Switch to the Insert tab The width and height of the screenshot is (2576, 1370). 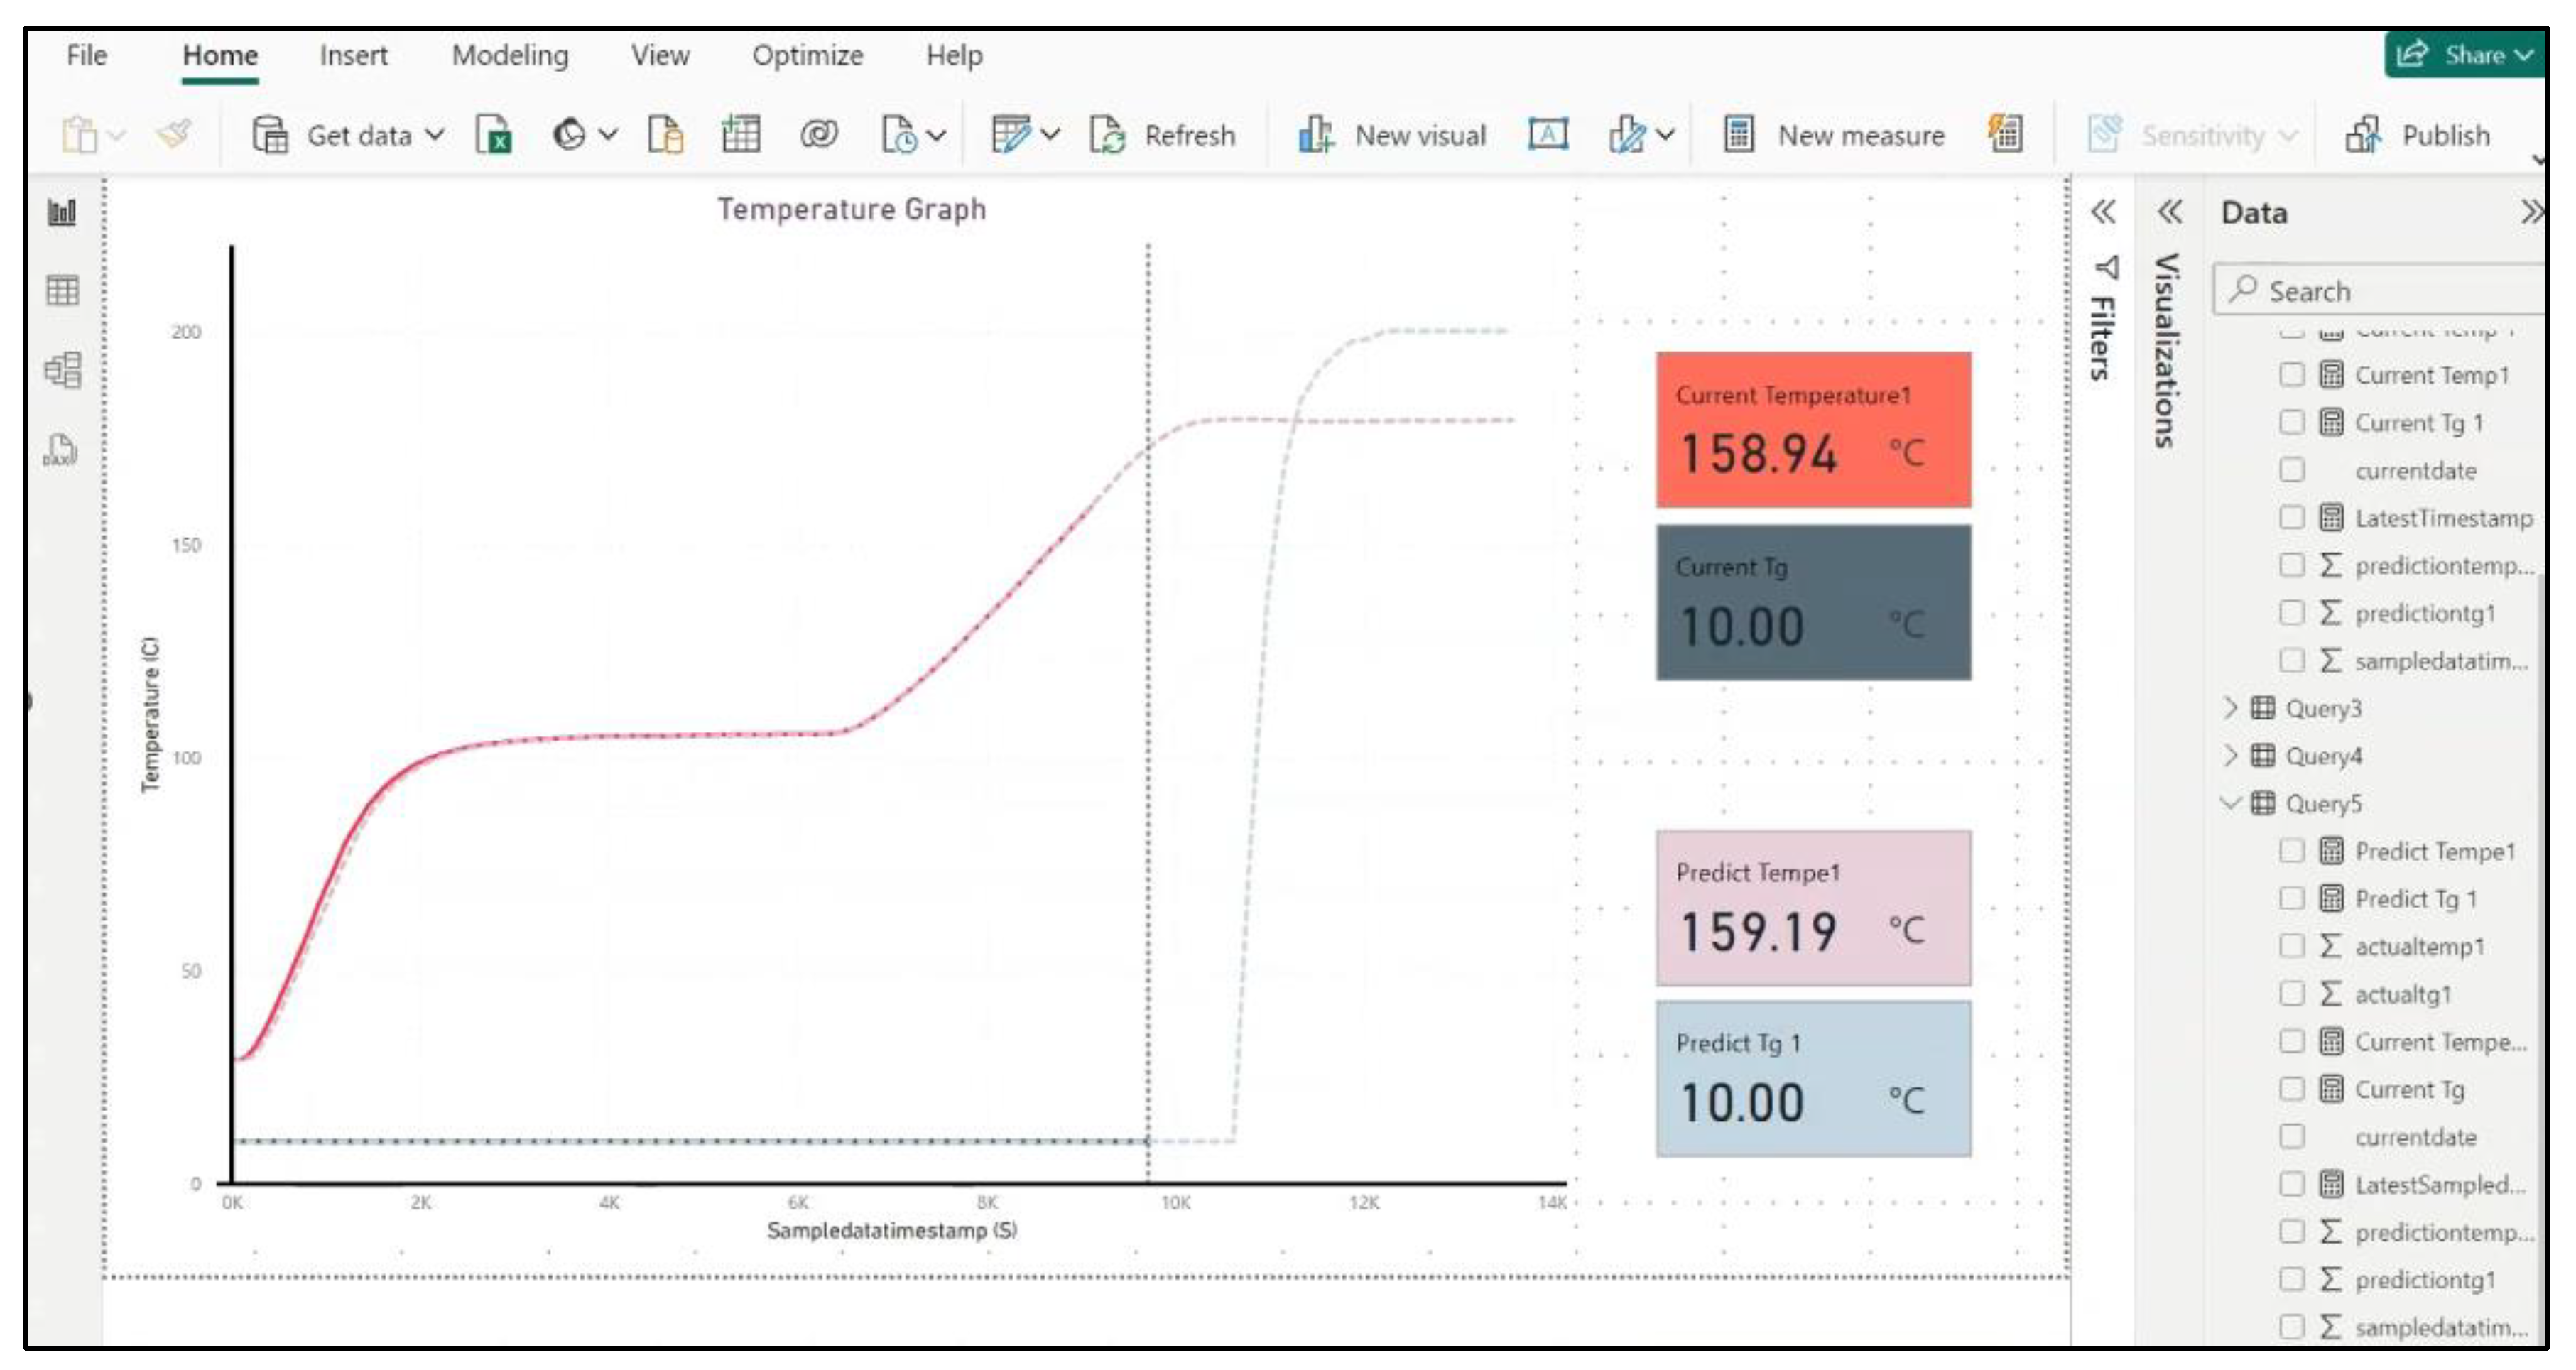[x=353, y=55]
